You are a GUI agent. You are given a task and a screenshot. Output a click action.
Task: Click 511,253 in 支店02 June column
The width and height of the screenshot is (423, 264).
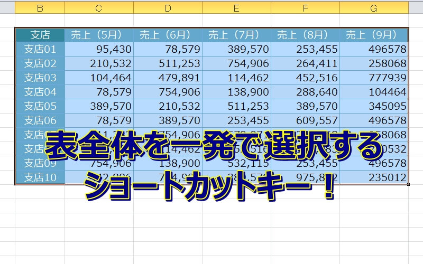click(x=168, y=63)
